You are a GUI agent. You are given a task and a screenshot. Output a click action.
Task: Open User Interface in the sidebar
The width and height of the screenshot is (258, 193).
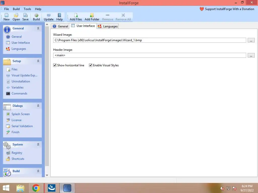18,43
